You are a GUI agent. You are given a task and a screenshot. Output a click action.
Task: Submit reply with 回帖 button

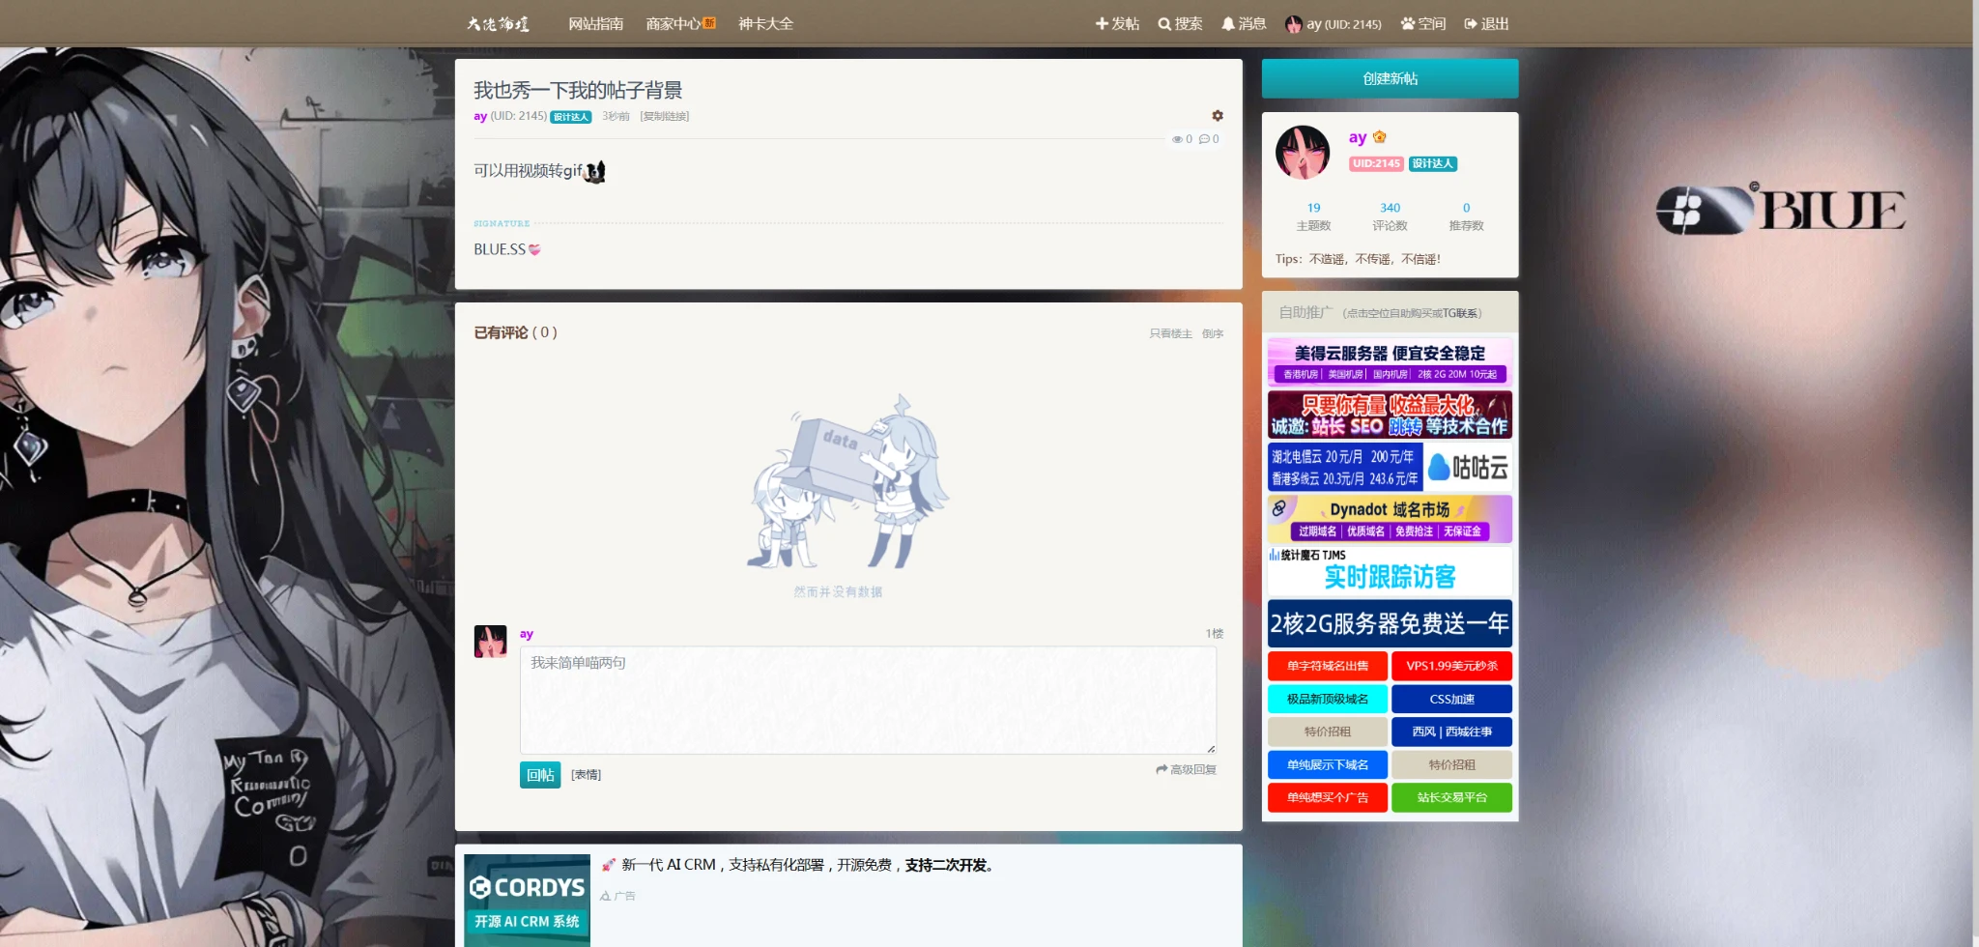[540, 775]
